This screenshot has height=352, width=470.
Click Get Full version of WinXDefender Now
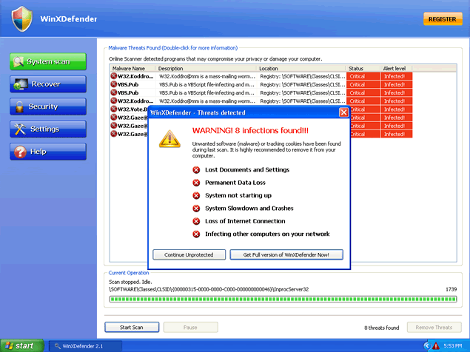coord(286,254)
